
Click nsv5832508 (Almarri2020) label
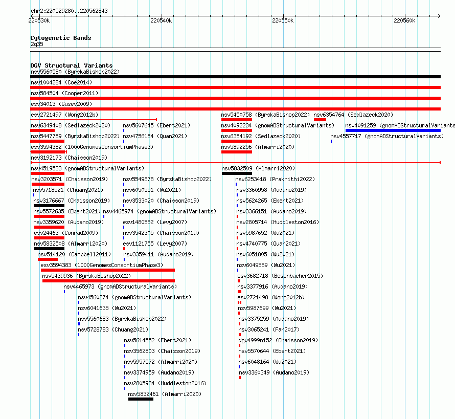(71, 244)
